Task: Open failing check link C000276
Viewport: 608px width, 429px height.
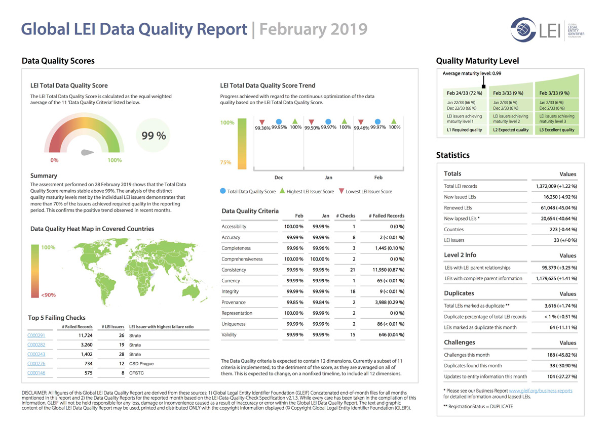Action: [x=36, y=364]
